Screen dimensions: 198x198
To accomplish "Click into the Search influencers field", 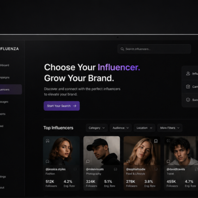I will point(154,49).
